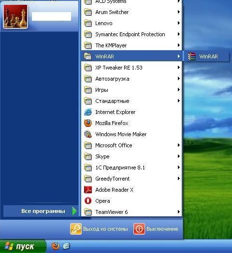The width and height of the screenshot is (232, 253).
Task: Click the "XP Tweaker RE 1.53" text
Action: point(119,68)
